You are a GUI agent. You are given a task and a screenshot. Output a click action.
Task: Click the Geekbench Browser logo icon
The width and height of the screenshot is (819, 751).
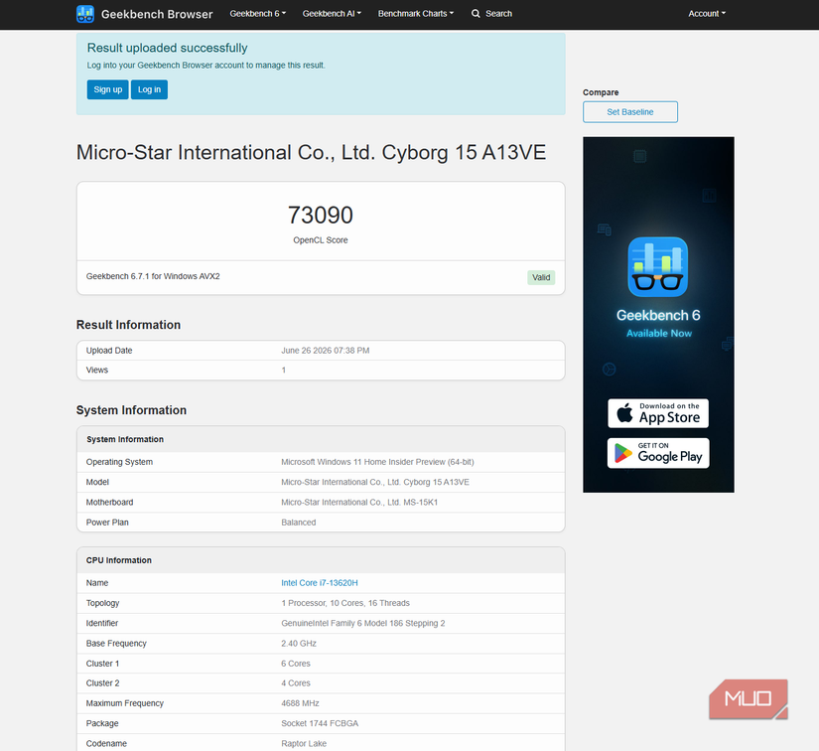tap(85, 14)
